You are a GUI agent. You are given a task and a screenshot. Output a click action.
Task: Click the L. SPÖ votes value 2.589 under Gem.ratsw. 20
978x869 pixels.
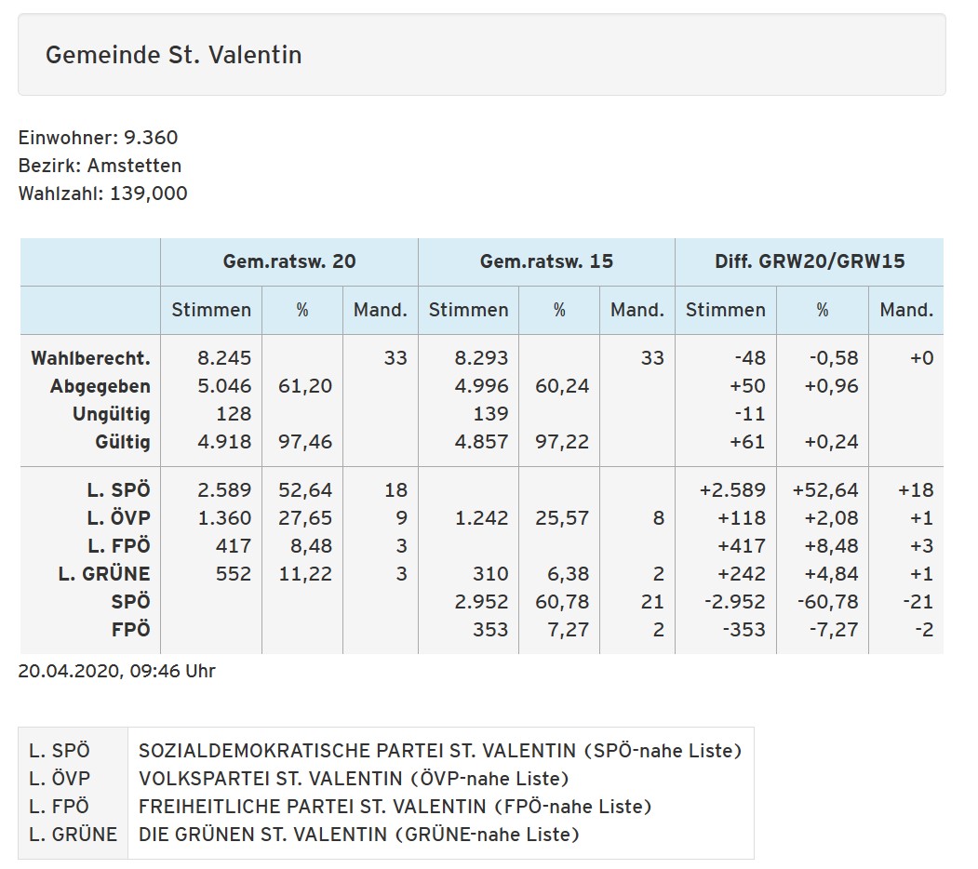224,489
